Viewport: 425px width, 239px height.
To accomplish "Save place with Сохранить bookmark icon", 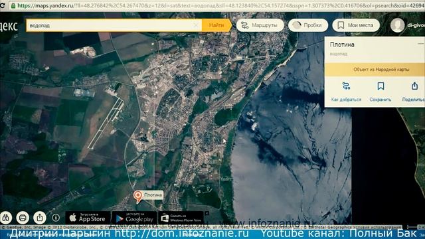I will [381, 86].
